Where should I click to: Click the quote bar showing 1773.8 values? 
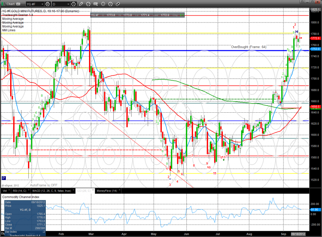(137, 15)
